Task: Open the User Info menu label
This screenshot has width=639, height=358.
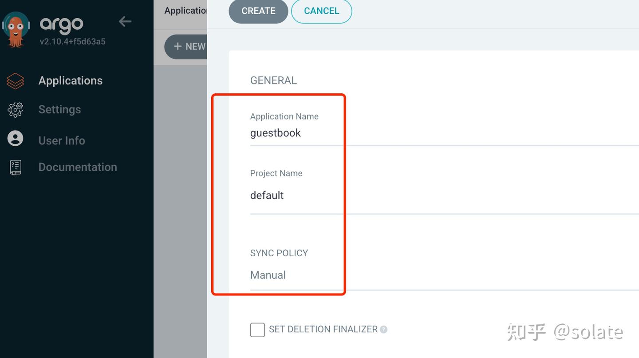Action: [62, 141]
